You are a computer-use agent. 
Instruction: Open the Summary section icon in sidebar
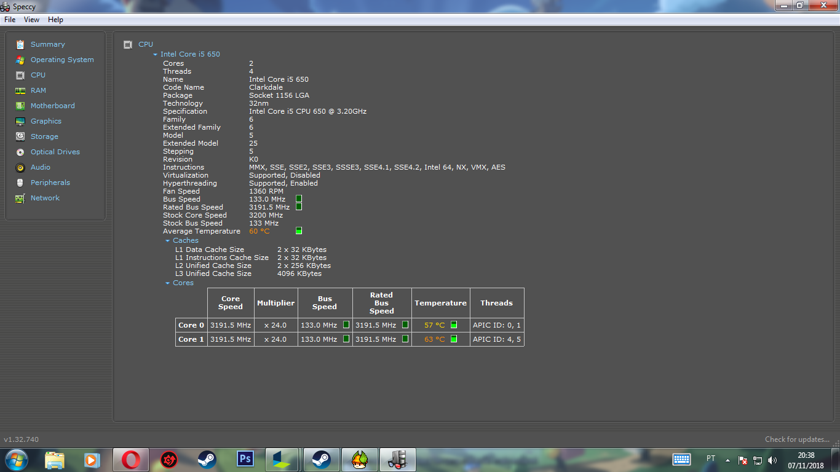pos(20,44)
